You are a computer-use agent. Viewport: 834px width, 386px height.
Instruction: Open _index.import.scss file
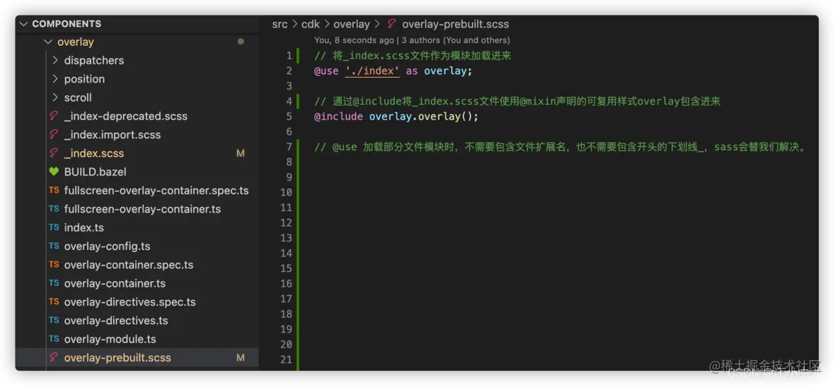click(112, 135)
